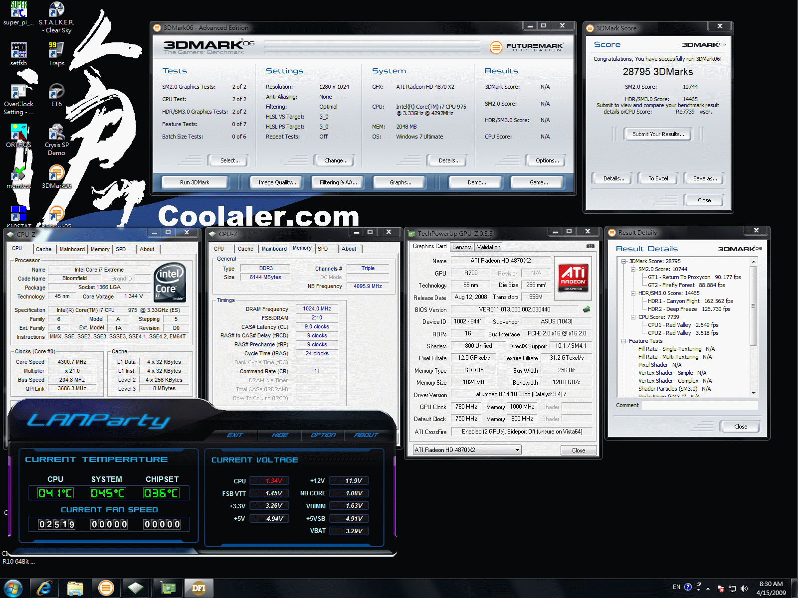Image resolution: width=798 pixels, height=598 pixels.
Task: Launch S.T.A.L.K.E.R. Clear Sky desktop icon
Action: (x=56, y=17)
